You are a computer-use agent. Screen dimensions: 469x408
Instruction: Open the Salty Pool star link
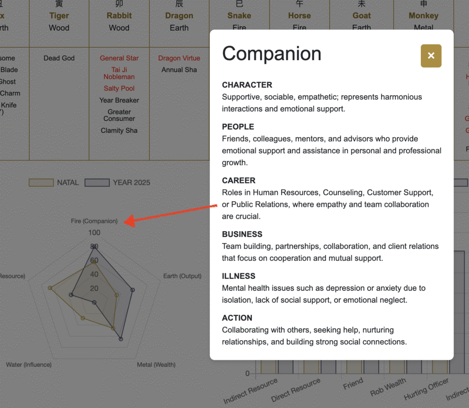(x=119, y=88)
